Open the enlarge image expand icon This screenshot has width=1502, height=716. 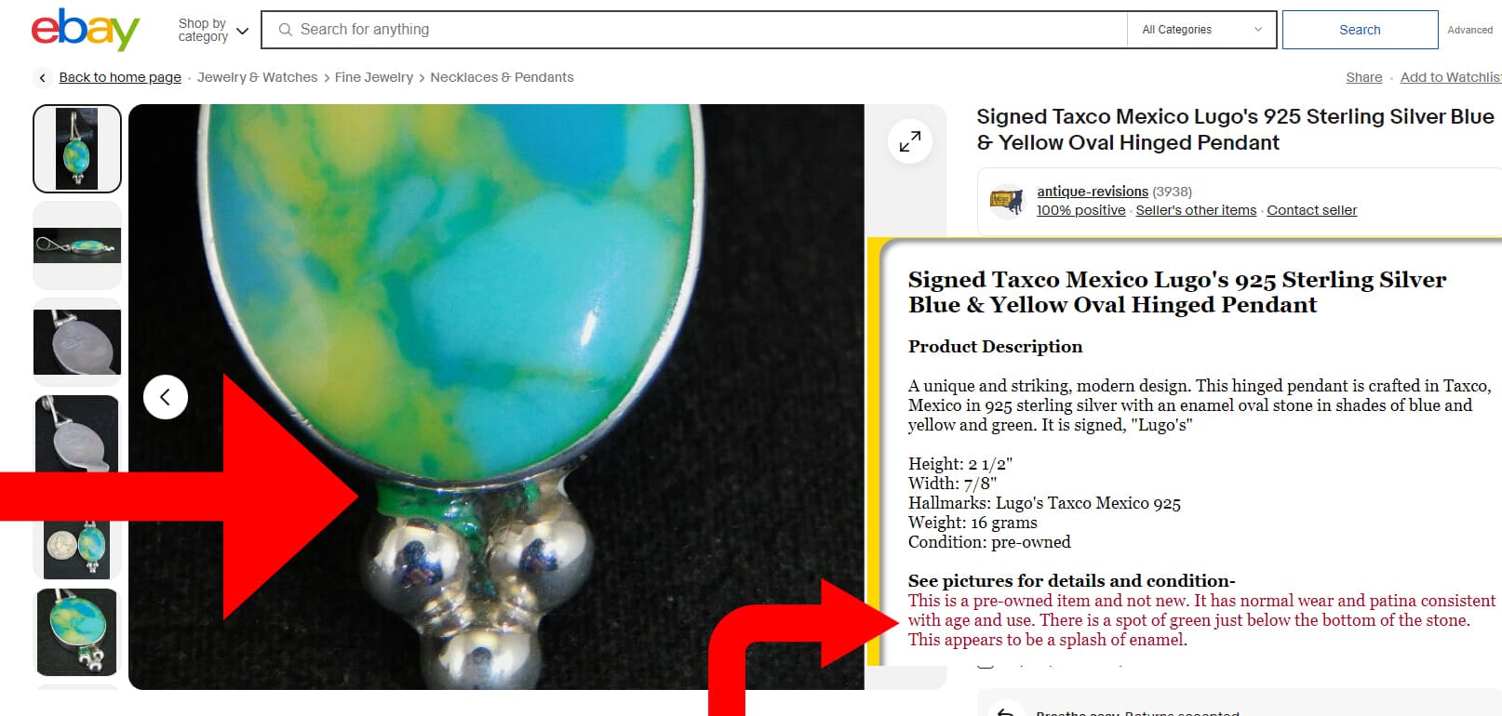(909, 141)
